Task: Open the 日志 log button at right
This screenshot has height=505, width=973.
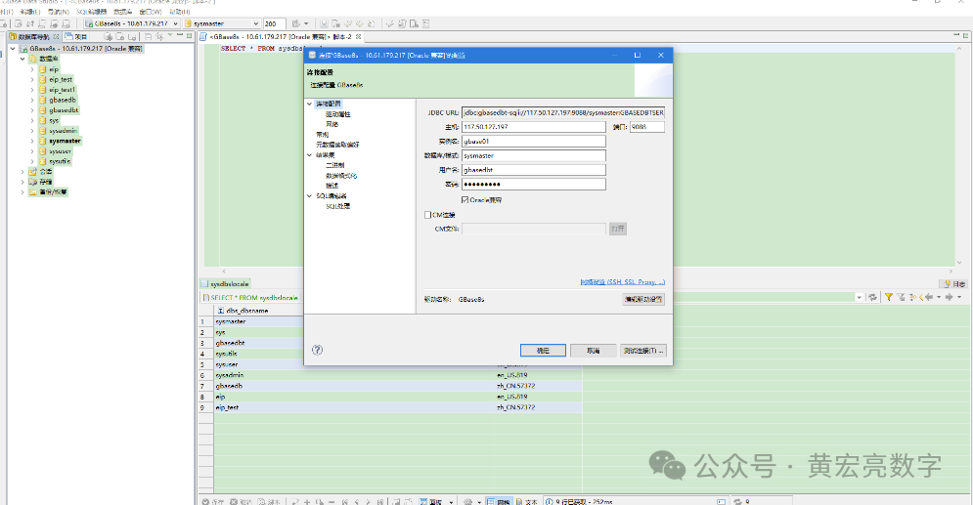Action: pyautogui.click(x=955, y=284)
